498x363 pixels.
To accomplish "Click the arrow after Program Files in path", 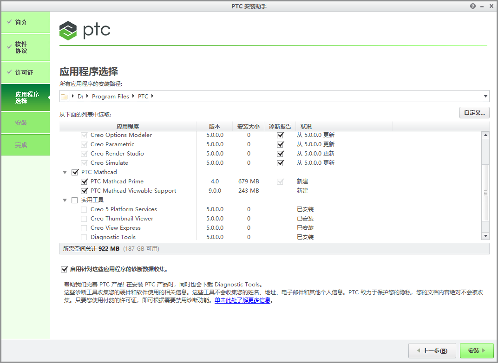I will pyautogui.click(x=133, y=96).
